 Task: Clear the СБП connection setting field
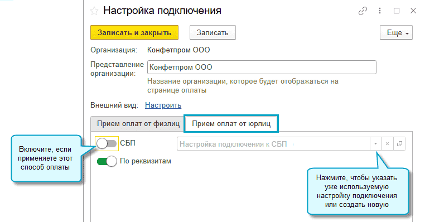point(387,144)
